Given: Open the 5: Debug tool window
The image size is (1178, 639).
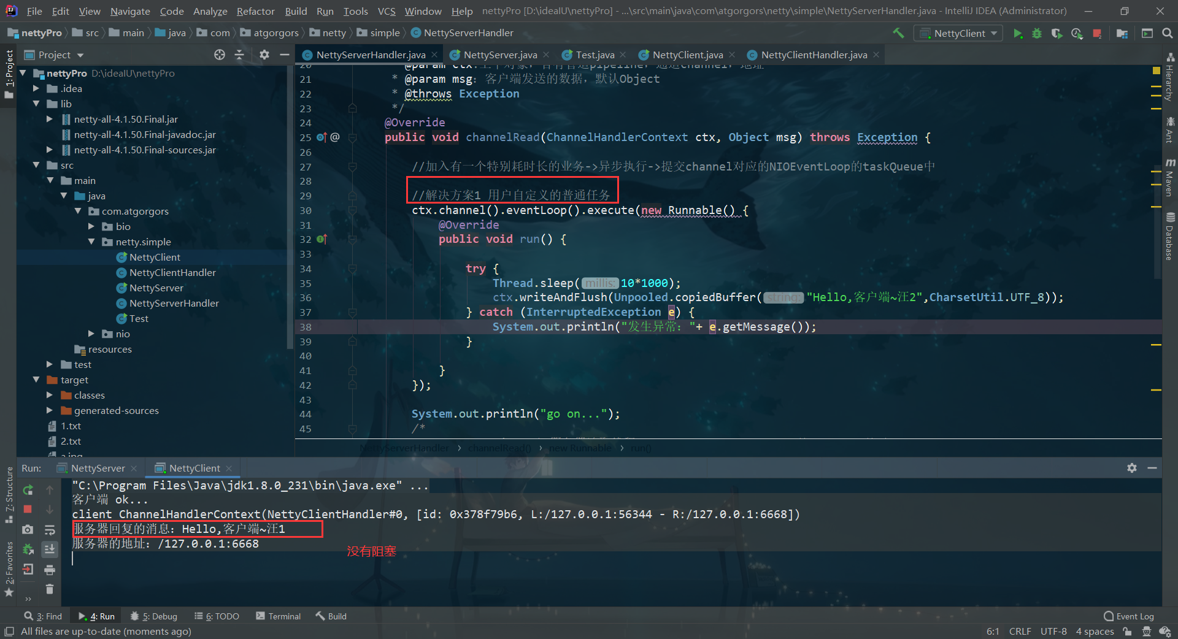Looking at the screenshot, I should tap(154, 616).
